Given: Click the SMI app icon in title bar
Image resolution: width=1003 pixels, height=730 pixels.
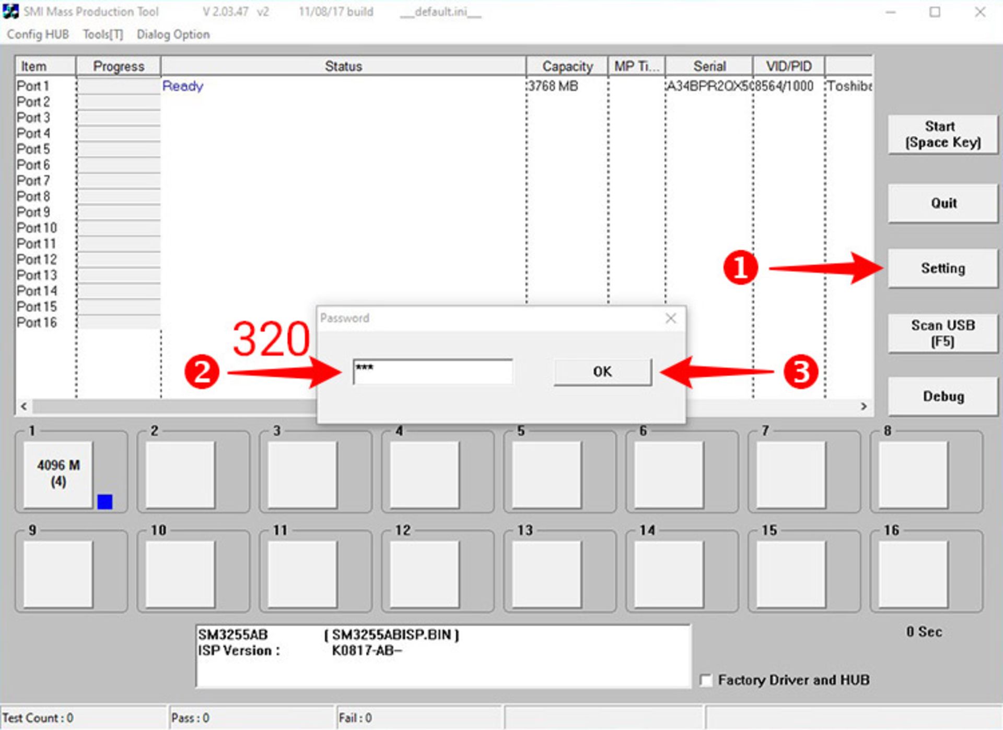Looking at the screenshot, I should click(x=10, y=11).
